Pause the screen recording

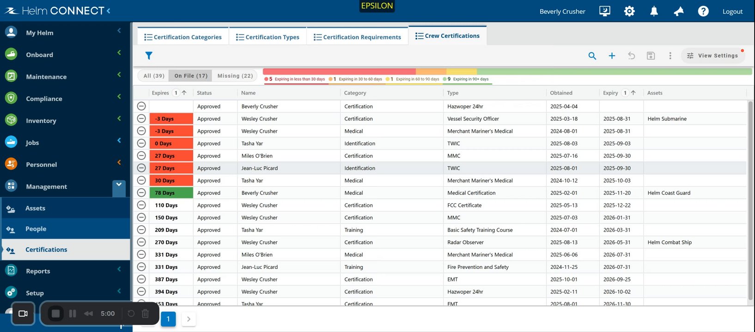[73, 314]
